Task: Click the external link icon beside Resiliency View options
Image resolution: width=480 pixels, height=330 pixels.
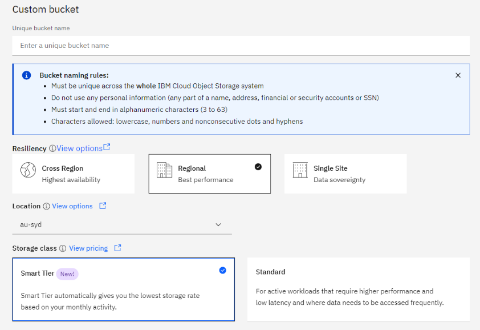Action: [x=107, y=147]
